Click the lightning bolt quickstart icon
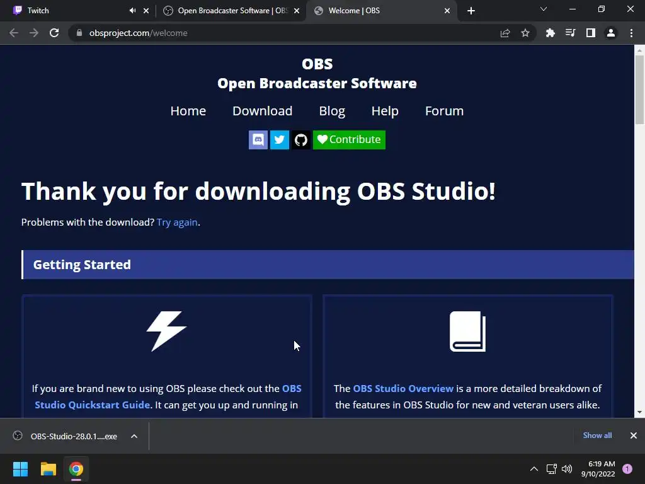 point(166,331)
